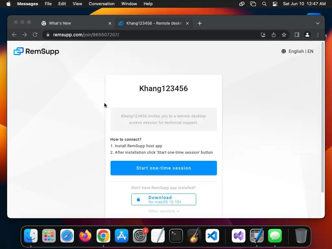The width and height of the screenshot is (332, 249).
Task: Open a new browser tab
Action: click(x=200, y=23)
